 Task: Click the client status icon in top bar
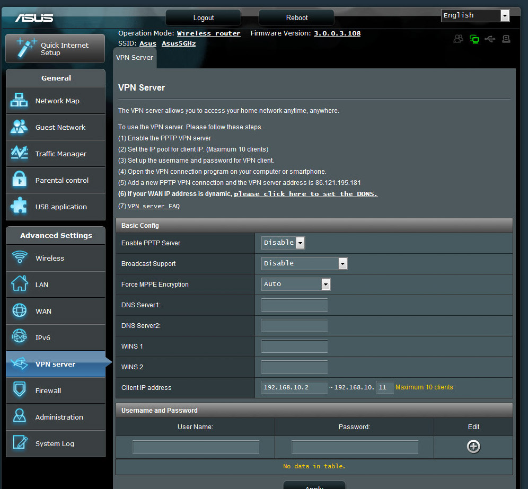(x=459, y=39)
